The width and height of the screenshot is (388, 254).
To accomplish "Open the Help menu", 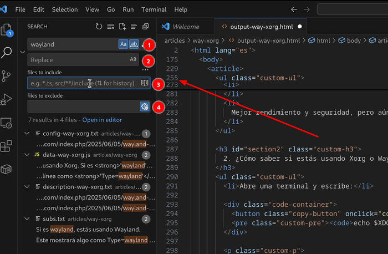I will (181, 9).
